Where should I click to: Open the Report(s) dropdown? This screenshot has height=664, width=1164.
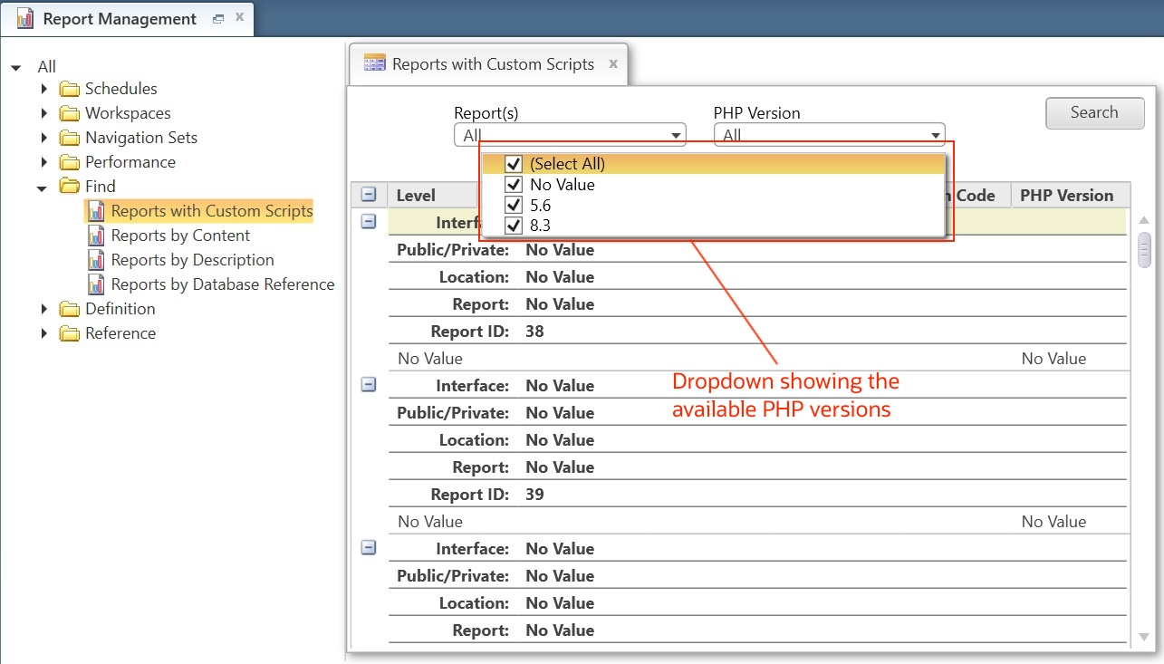tap(570, 135)
